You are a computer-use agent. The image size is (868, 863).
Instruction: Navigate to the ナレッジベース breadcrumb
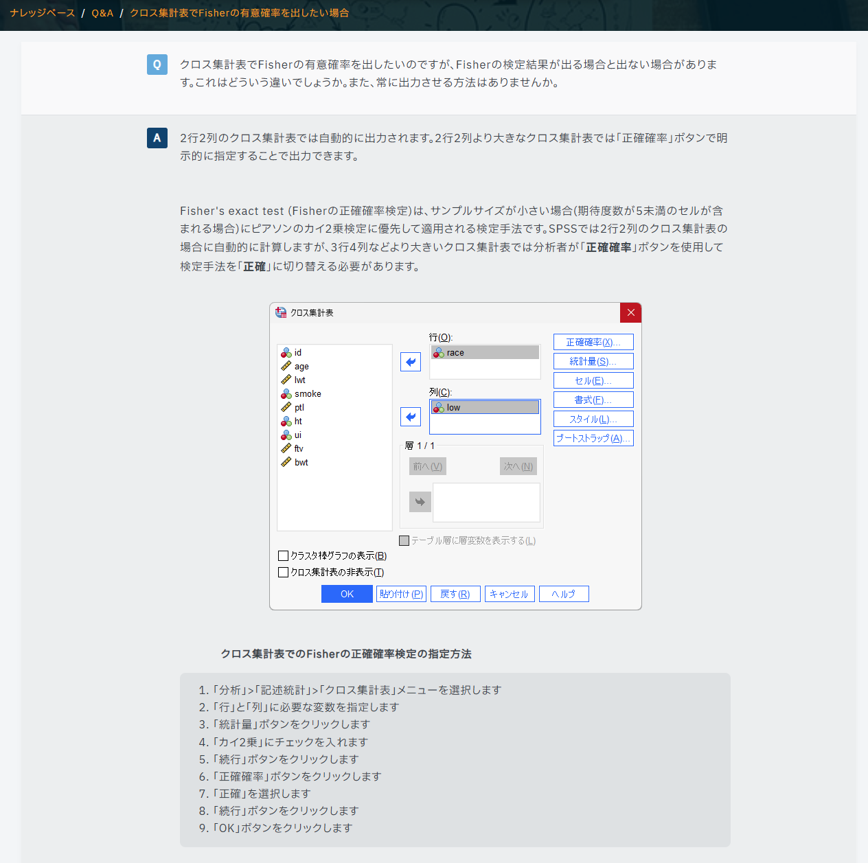[42, 12]
